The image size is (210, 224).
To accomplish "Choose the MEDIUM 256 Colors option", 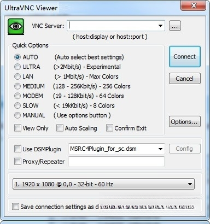I will point(17,86).
